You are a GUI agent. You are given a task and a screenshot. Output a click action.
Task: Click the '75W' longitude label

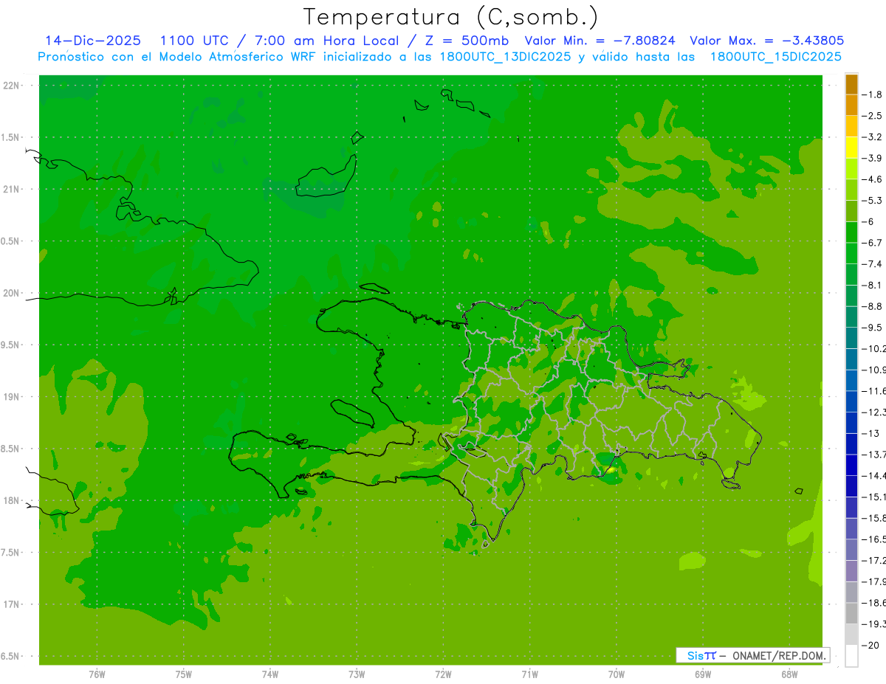coord(183,674)
